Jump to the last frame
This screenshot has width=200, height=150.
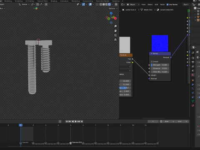[82, 121]
